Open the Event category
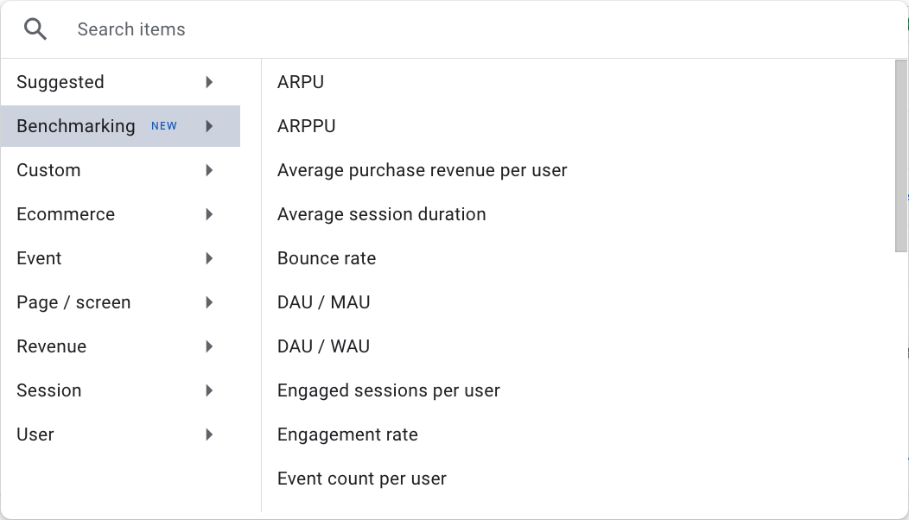Viewport: 909px width, 520px height. click(x=39, y=258)
